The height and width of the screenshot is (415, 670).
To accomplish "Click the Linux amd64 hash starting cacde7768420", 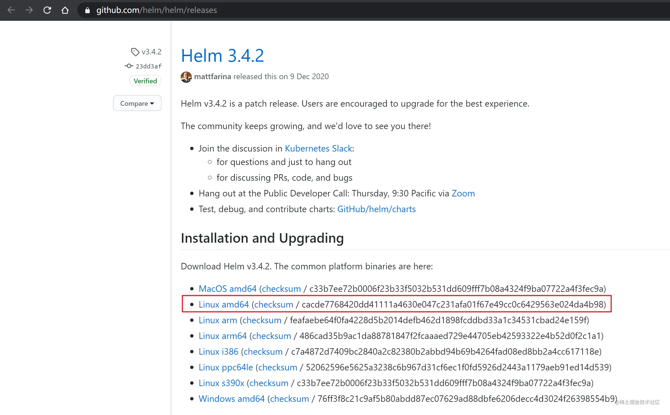I will coord(453,304).
